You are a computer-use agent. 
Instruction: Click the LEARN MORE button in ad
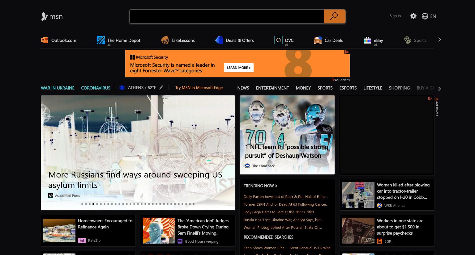click(x=239, y=68)
